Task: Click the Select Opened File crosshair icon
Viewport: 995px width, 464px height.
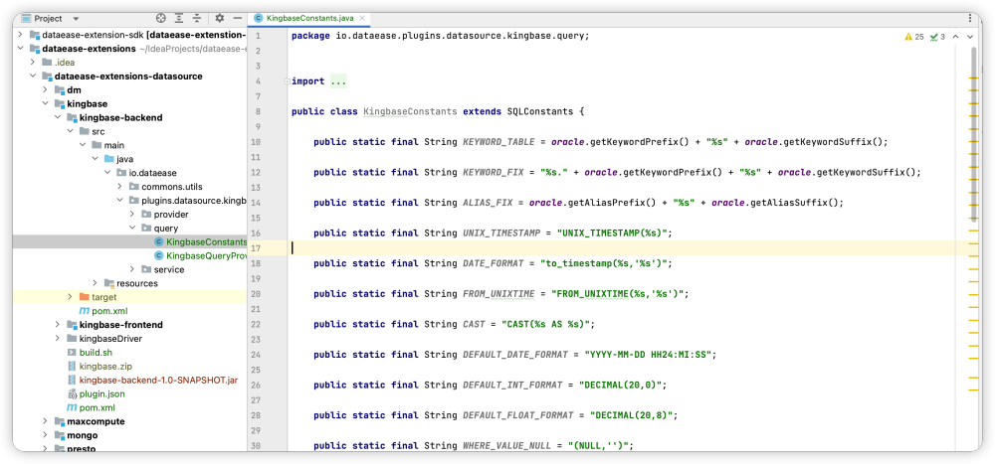Action: click(161, 19)
